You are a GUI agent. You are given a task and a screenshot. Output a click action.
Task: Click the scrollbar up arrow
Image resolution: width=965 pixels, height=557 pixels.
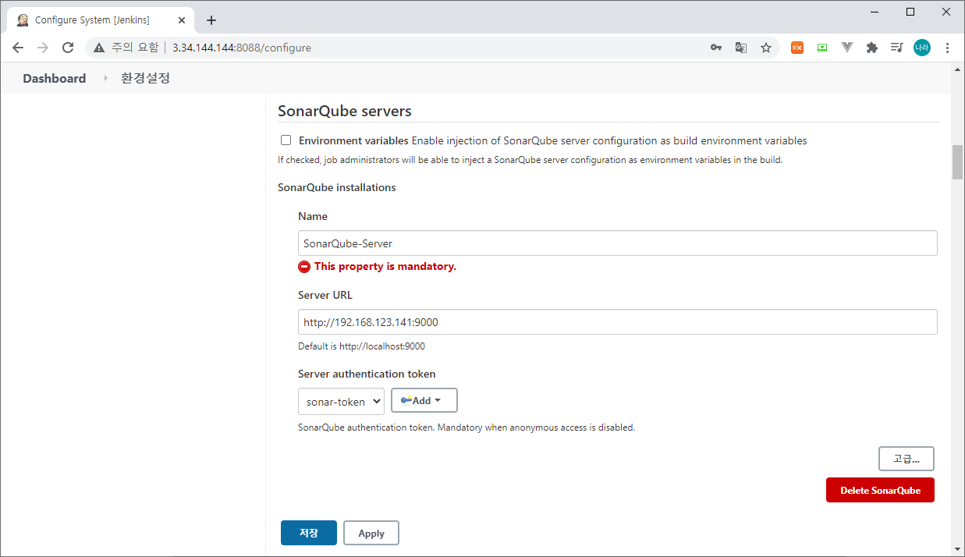pyautogui.click(x=958, y=70)
